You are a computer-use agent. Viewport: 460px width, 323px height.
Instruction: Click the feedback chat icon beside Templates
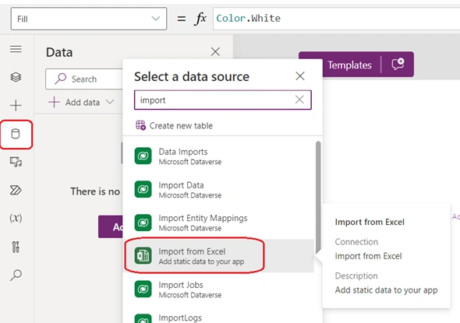[x=398, y=64]
